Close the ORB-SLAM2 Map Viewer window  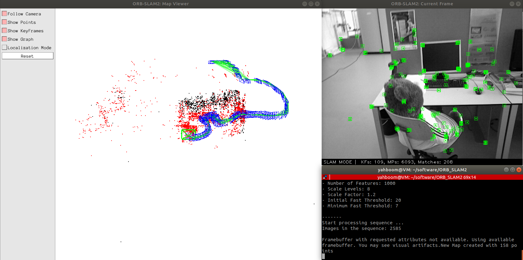317,4
